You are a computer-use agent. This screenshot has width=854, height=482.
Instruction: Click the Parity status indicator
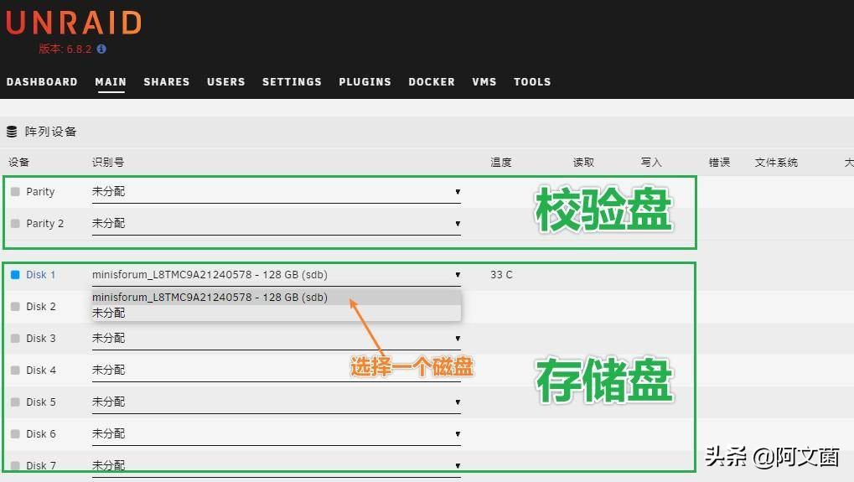coord(15,192)
